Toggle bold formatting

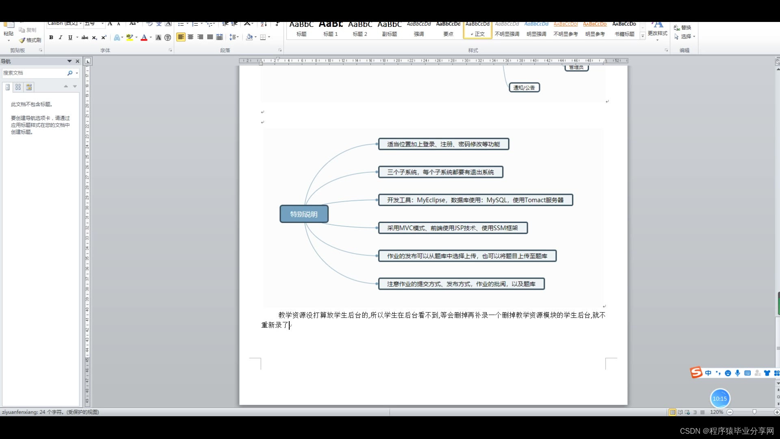tap(51, 37)
